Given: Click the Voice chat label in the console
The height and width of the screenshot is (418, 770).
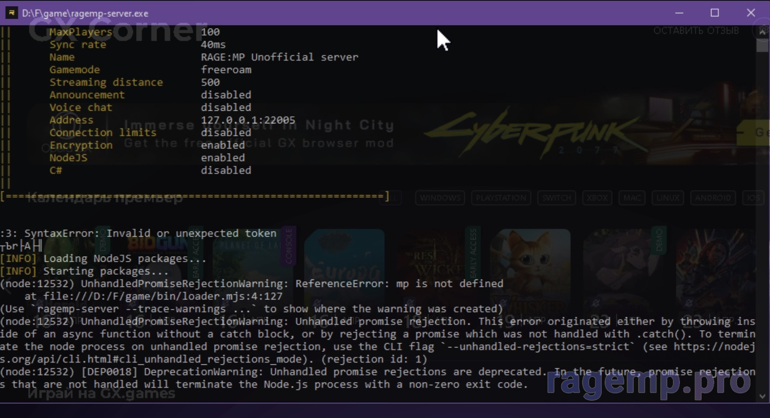Looking at the screenshot, I should 81,107.
